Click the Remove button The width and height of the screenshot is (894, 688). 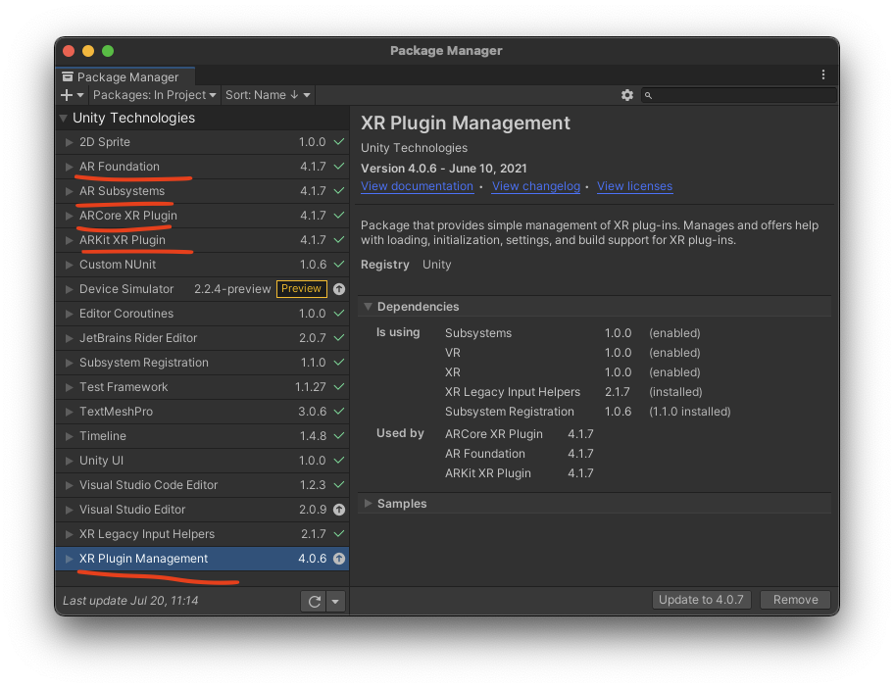click(x=795, y=599)
